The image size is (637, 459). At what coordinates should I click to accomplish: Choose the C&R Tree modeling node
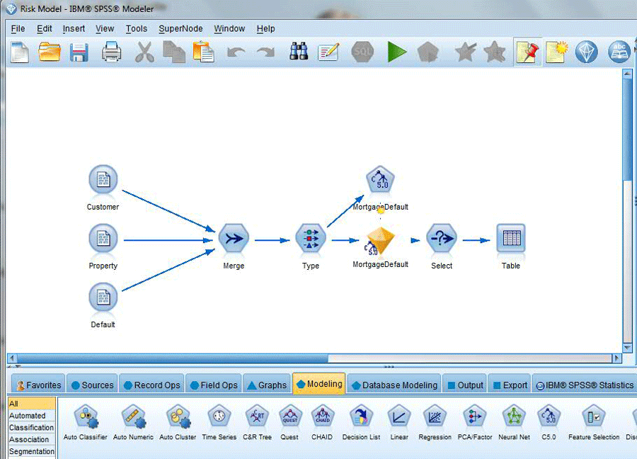pyautogui.click(x=257, y=418)
